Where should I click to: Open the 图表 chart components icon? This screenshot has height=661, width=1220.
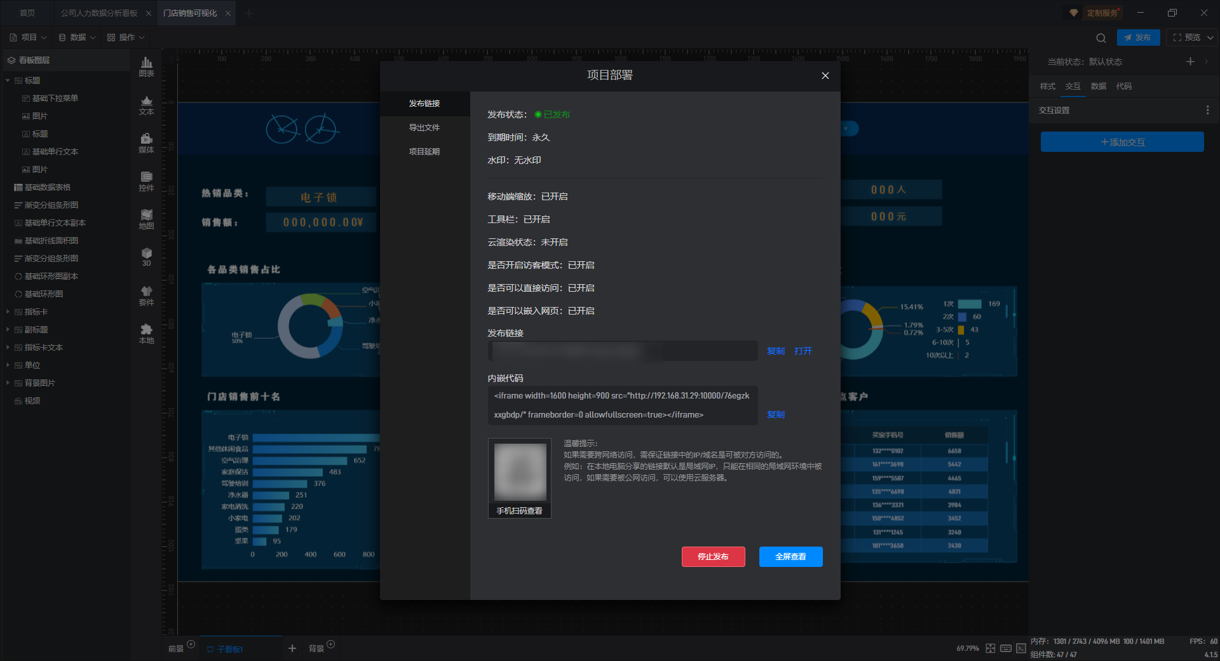click(x=146, y=66)
